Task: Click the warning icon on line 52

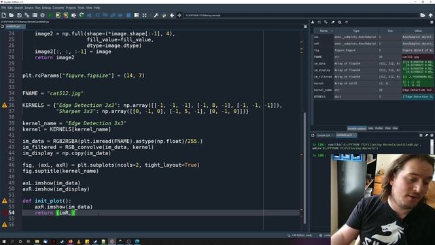Action: point(5,201)
